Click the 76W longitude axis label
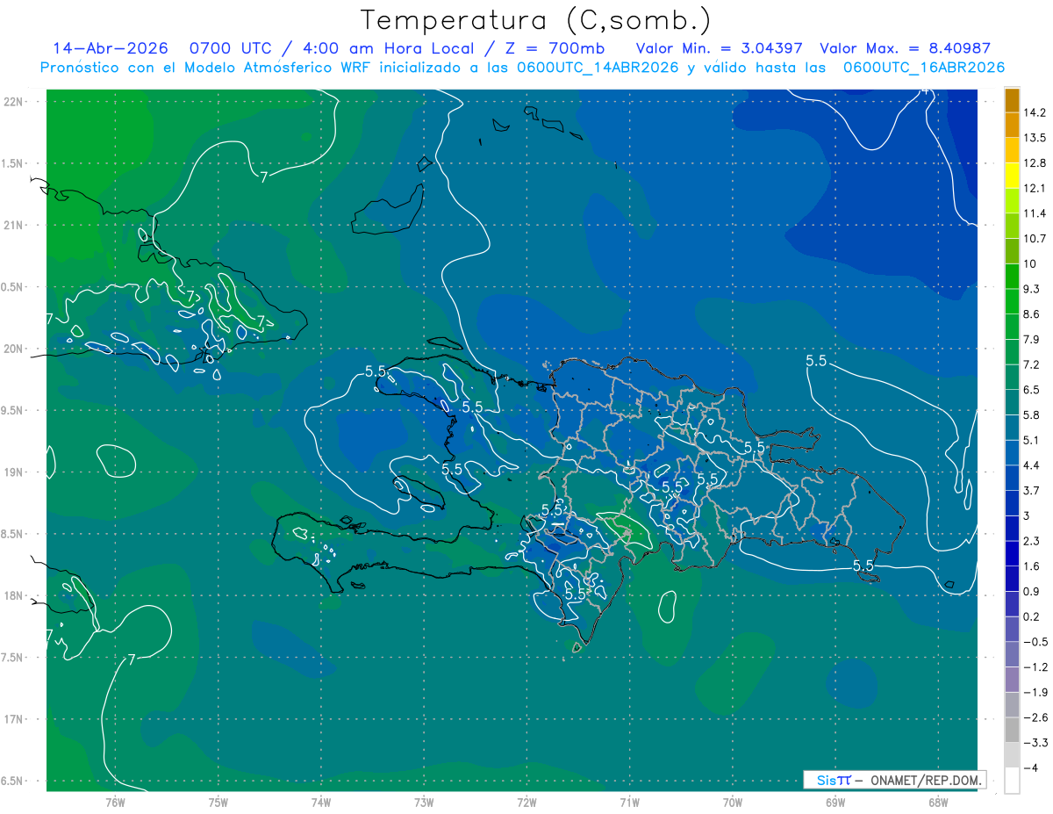 (x=115, y=802)
